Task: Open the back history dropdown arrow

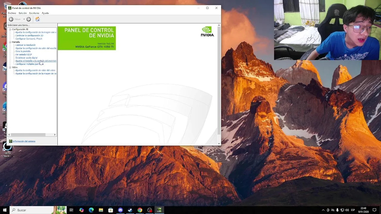Action: (x=24, y=19)
